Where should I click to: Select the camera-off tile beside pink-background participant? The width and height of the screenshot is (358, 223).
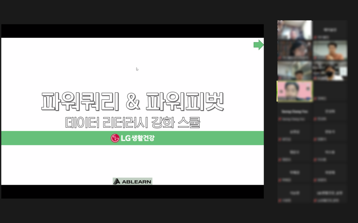[330, 91]
